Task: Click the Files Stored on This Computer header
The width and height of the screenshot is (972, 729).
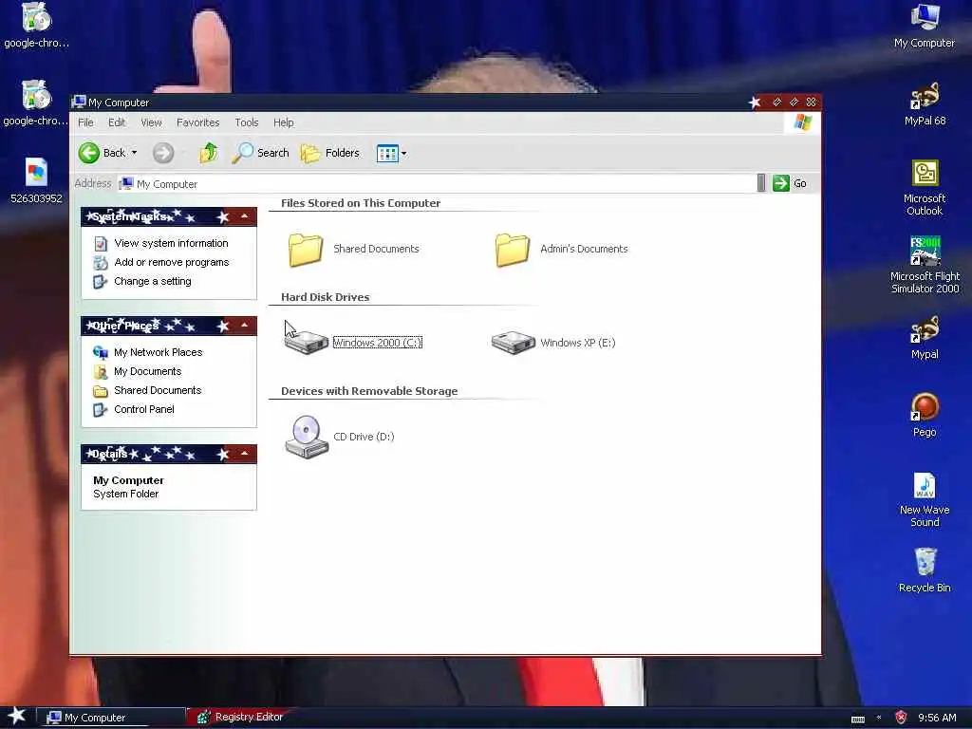Action: pyautogui.click(x=361, y=203)
